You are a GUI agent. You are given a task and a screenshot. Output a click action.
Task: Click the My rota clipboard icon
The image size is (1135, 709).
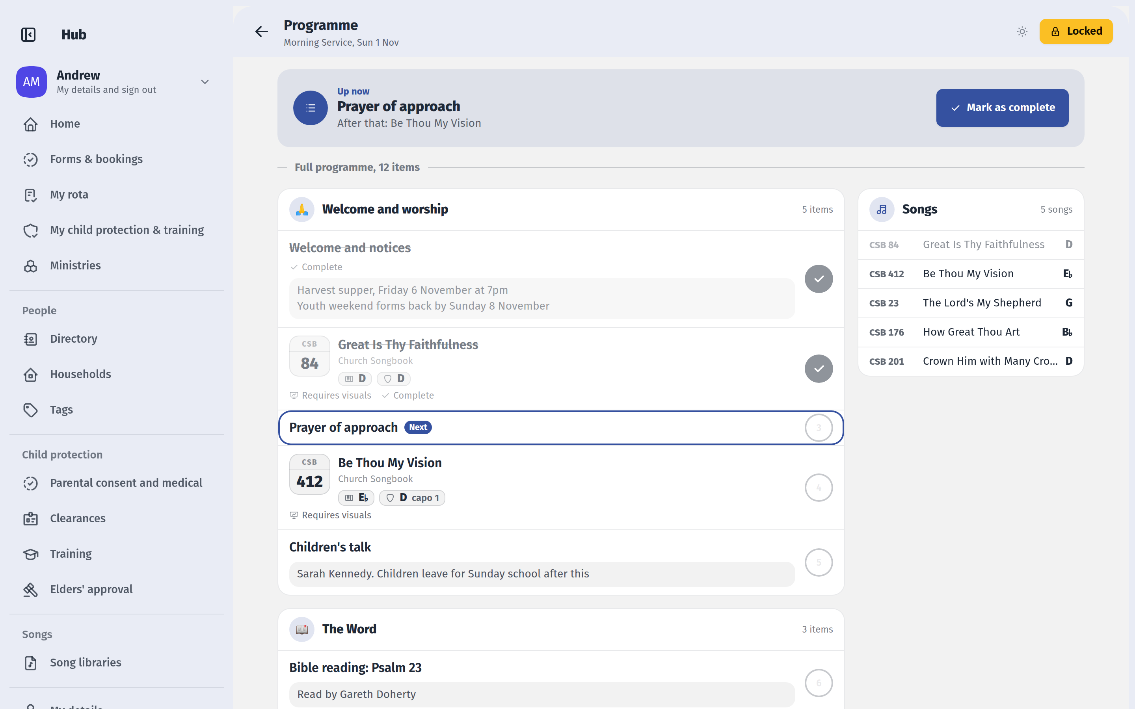[x=30, y=195]
